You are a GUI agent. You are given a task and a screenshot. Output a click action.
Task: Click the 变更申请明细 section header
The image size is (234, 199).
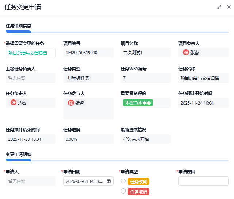coord(19,154)
